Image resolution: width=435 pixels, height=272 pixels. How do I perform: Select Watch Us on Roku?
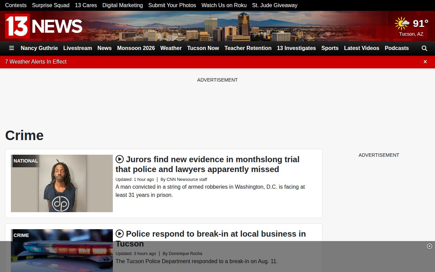coord(224,5)
